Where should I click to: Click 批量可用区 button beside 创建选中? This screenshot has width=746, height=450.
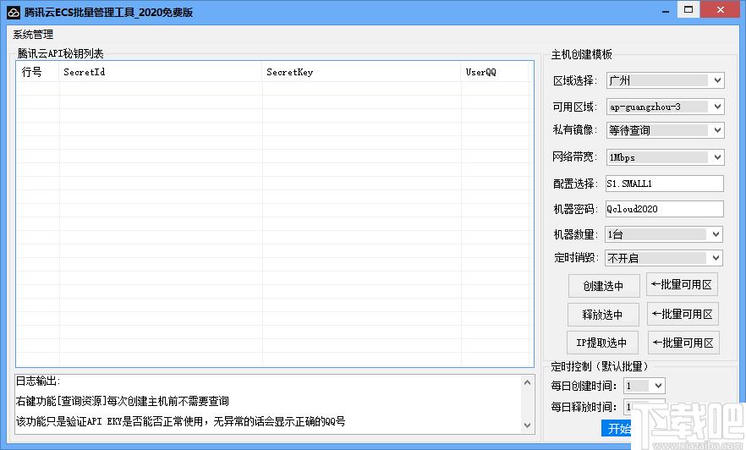(682, 285)
